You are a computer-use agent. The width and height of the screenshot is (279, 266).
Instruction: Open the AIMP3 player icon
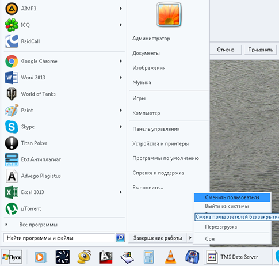coord(12,9)
